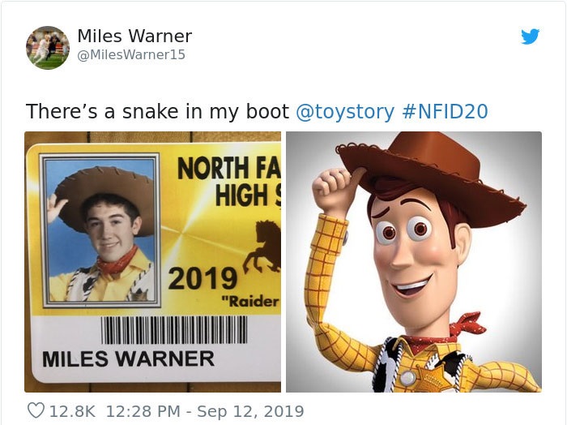Open the student ID card photo
This screenshot has width=567, height=425.
pyautogui.click(x=152, y=262)
